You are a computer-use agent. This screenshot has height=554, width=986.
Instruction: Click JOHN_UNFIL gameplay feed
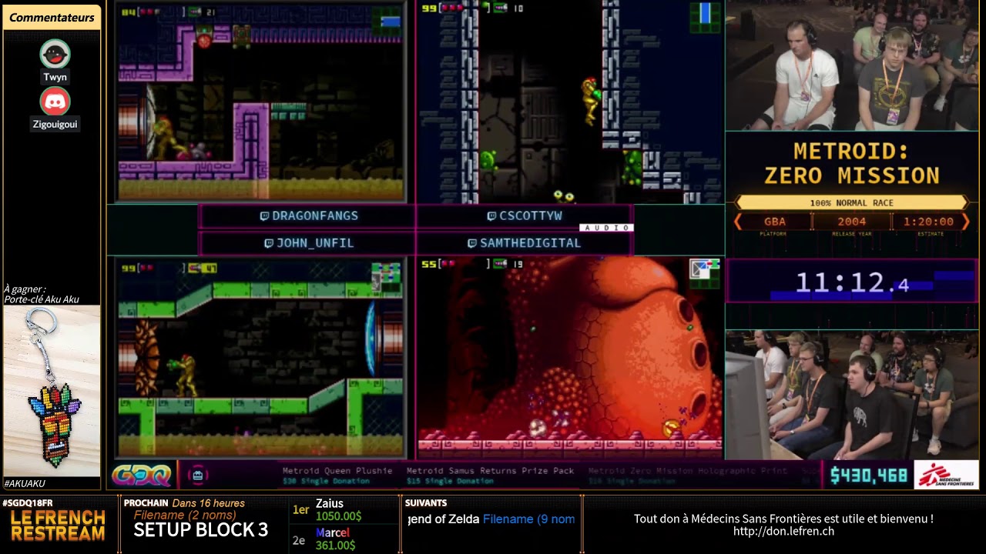(260, 358)
